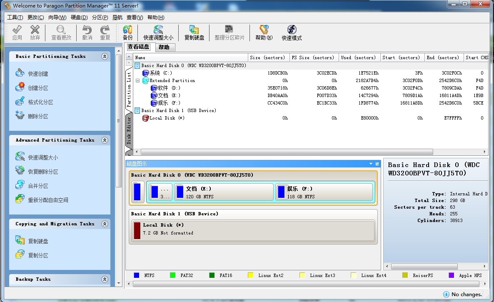Click the 复制硬盘 toolbar icon
494x302 pixels.
click(194, 33)
